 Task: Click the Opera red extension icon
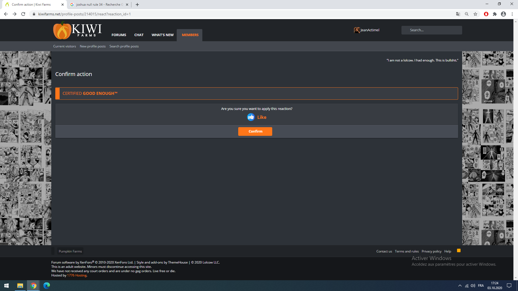coord(486,14)
